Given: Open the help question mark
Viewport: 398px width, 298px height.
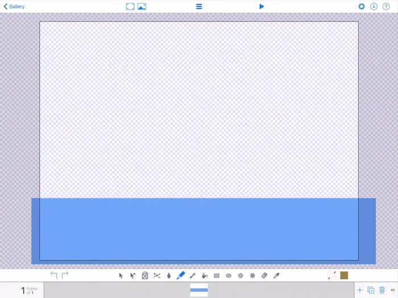Looking at the screenshot, I should click(386, 7).
